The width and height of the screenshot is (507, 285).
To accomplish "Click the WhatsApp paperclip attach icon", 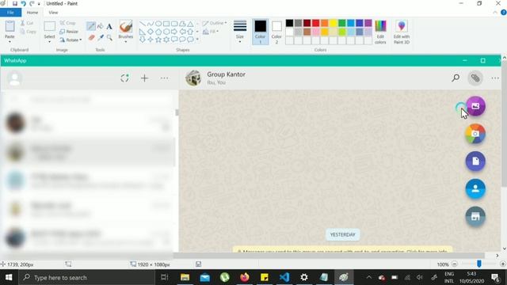I will 475,78.
